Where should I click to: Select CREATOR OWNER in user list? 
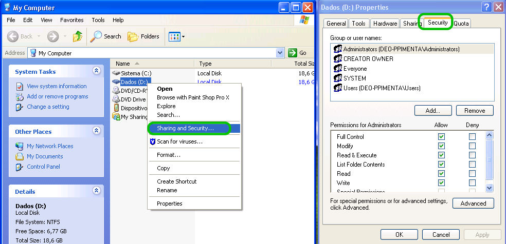(x=412, y=59)
